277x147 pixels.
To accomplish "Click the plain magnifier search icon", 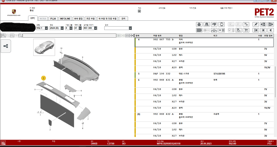I will click(20, 36).
